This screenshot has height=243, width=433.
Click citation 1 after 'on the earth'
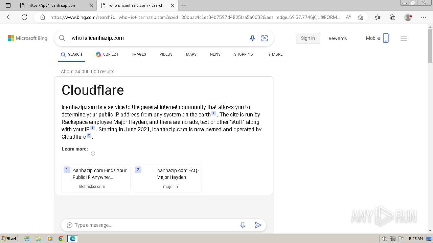point(214,113)
